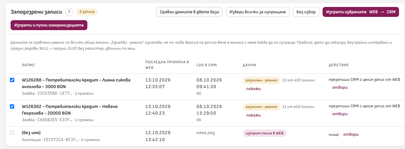The height and width of the screenshot is (149, 405).
Task: Click 'Изпрати избраните WEB → CRM'
Action: (x=361, y=12)
